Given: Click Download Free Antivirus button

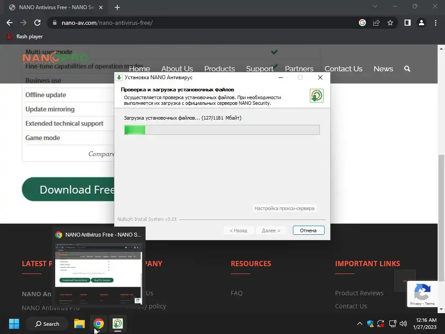Looking at the screenshot, I should pos(68,189).
